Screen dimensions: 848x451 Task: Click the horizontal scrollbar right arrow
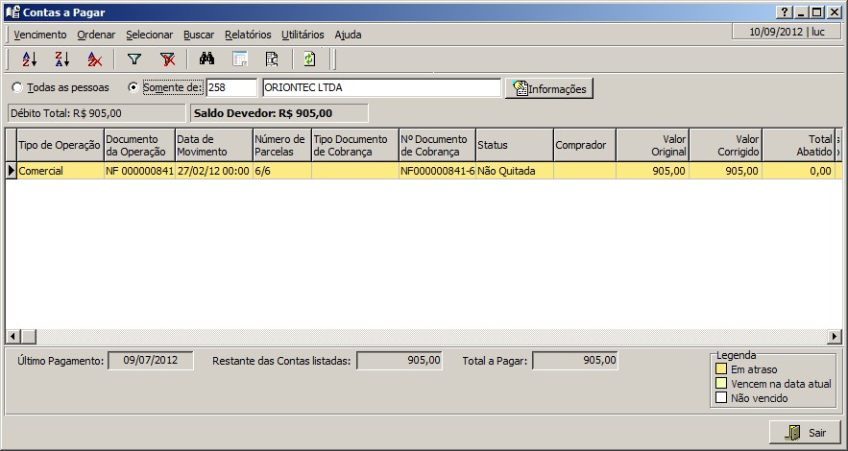point(836,336)
